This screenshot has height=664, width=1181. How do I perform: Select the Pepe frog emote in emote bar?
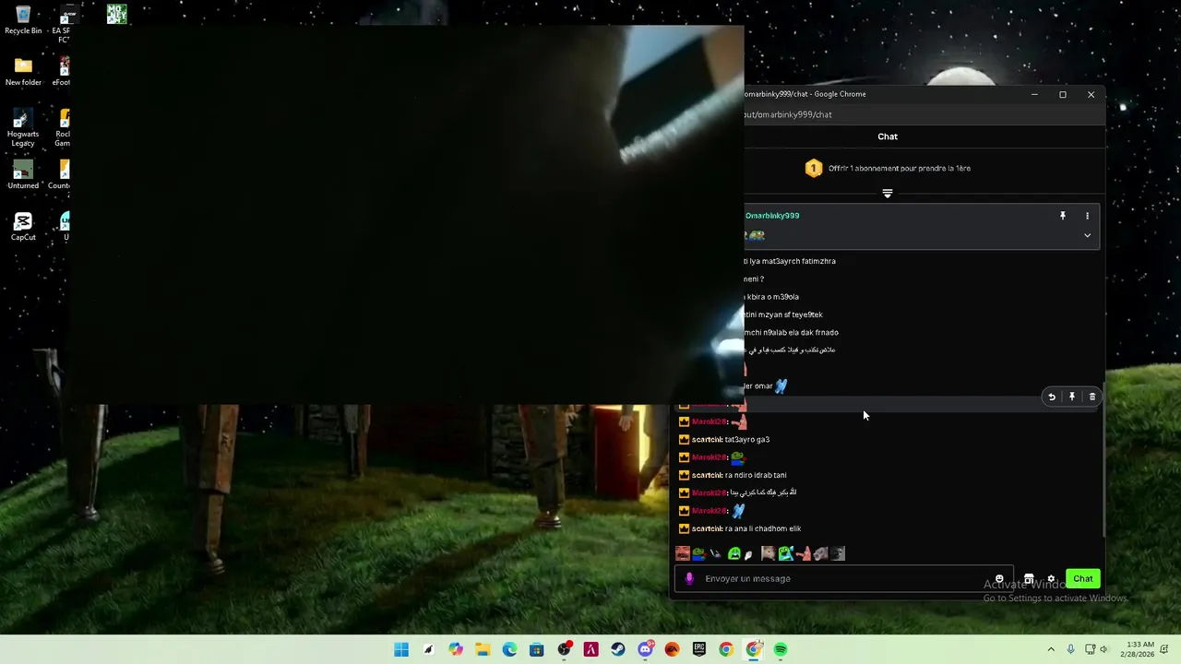(x=699, y=553)
